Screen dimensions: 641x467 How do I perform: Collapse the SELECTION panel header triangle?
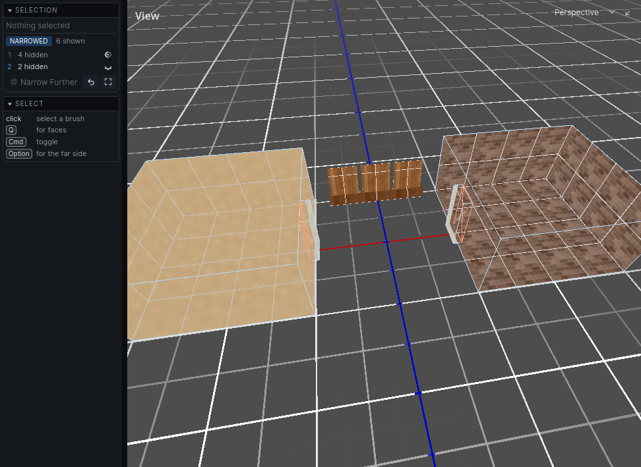[x=10, y=10]
